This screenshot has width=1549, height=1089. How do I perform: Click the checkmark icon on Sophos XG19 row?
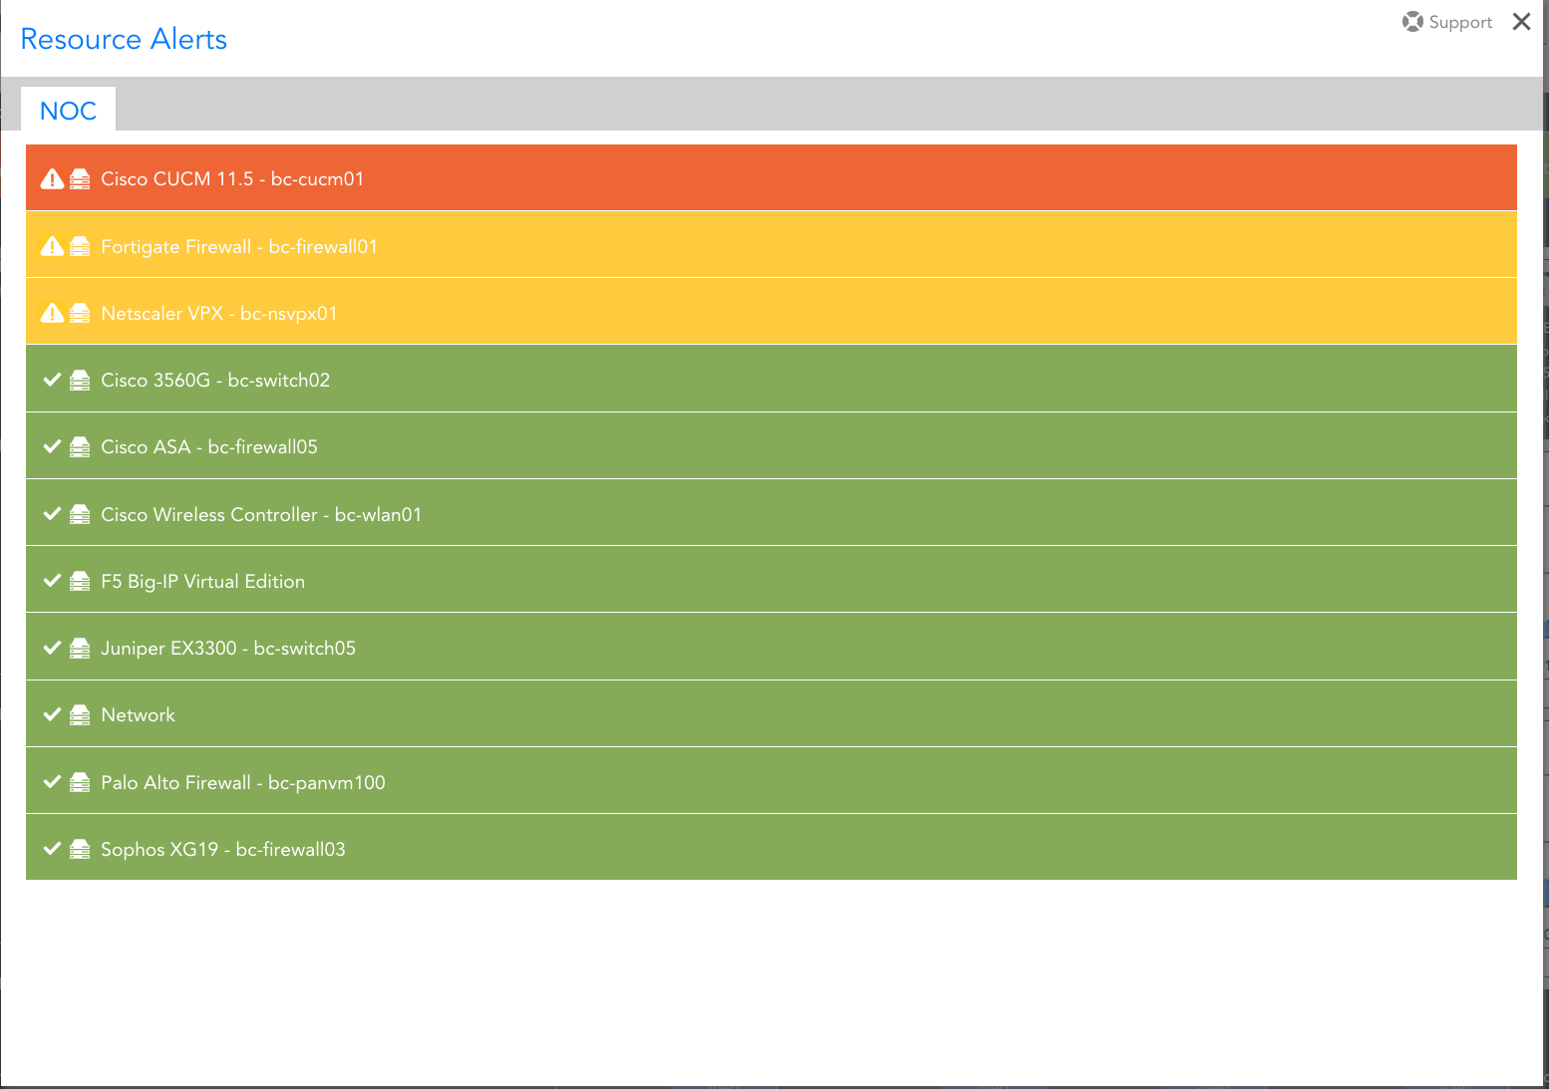coord(53,849)
